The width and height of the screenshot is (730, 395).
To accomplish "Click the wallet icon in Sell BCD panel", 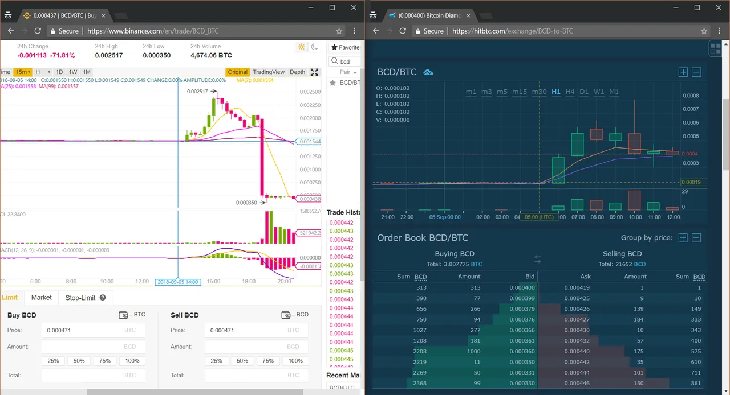I will [286, 315].
